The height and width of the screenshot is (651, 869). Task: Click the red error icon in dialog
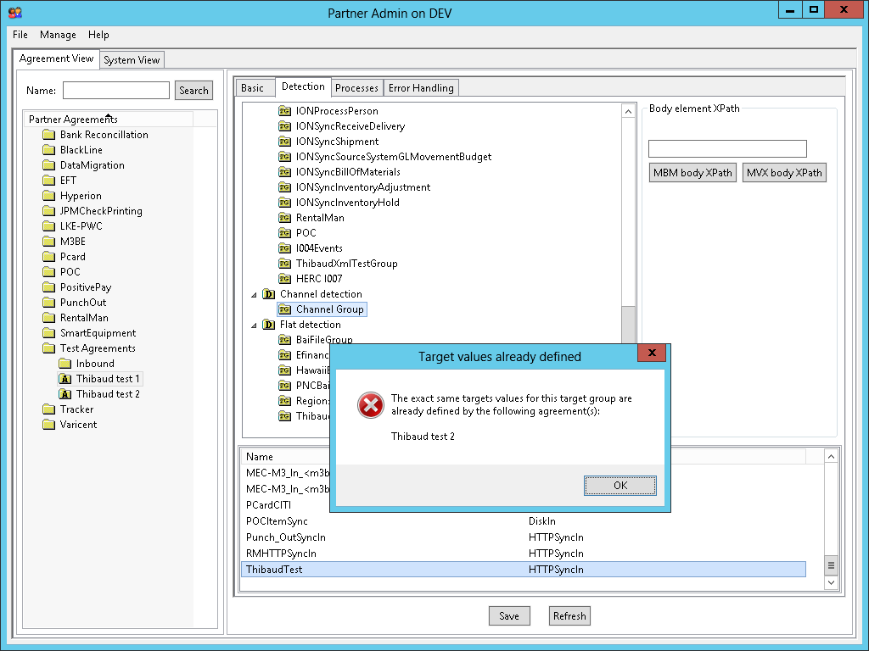tap(371, 405)
